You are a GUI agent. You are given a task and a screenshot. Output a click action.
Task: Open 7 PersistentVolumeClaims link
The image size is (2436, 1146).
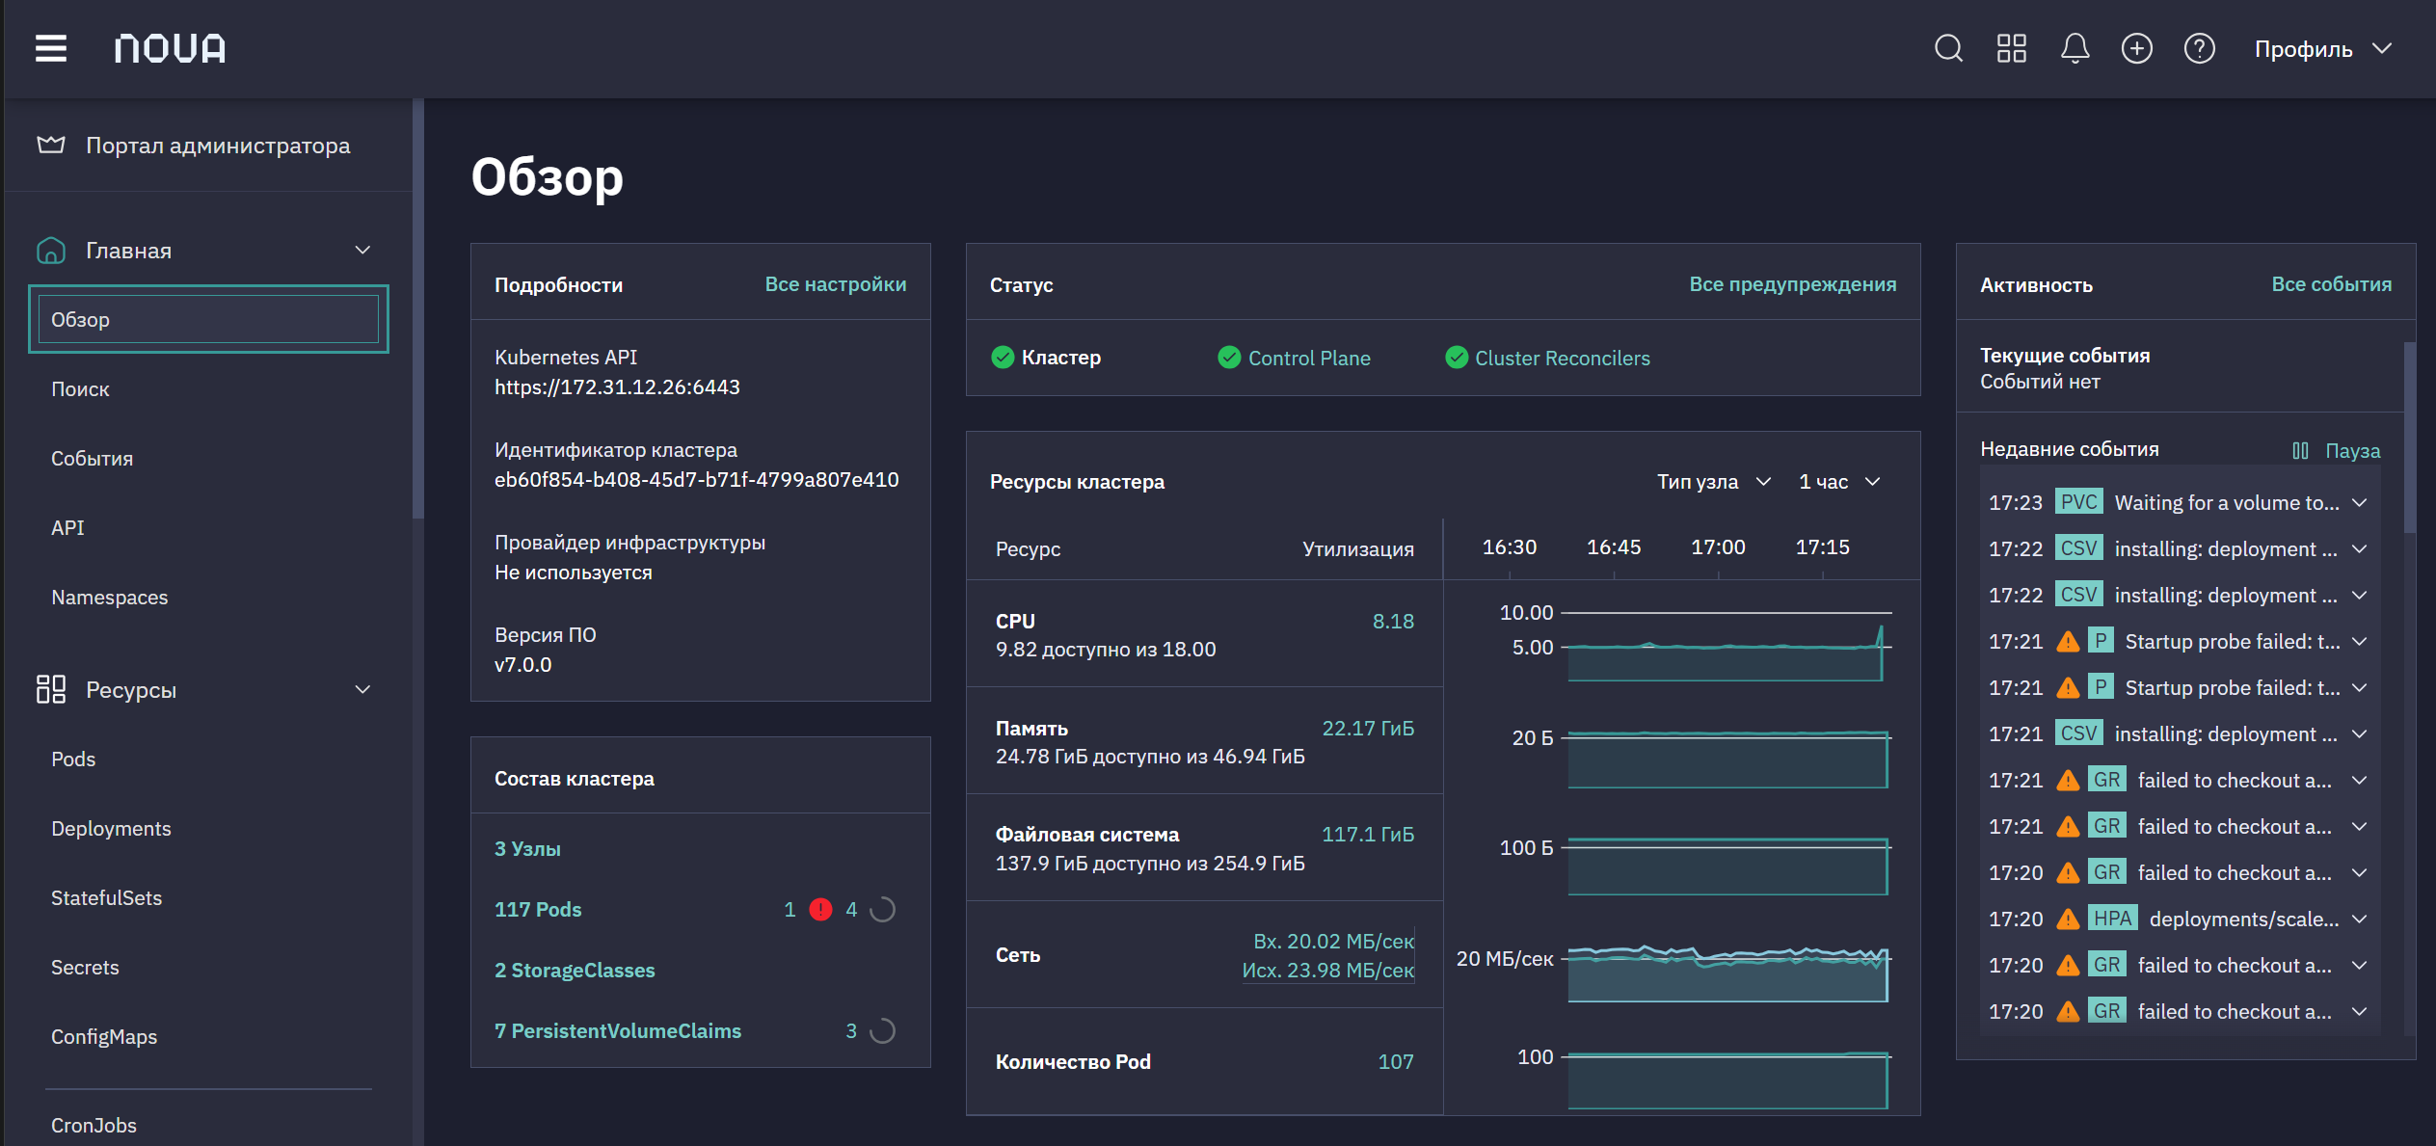(618, 1031)
